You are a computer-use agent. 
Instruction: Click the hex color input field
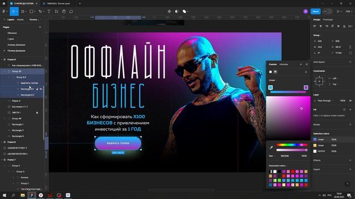click(285, 156)
